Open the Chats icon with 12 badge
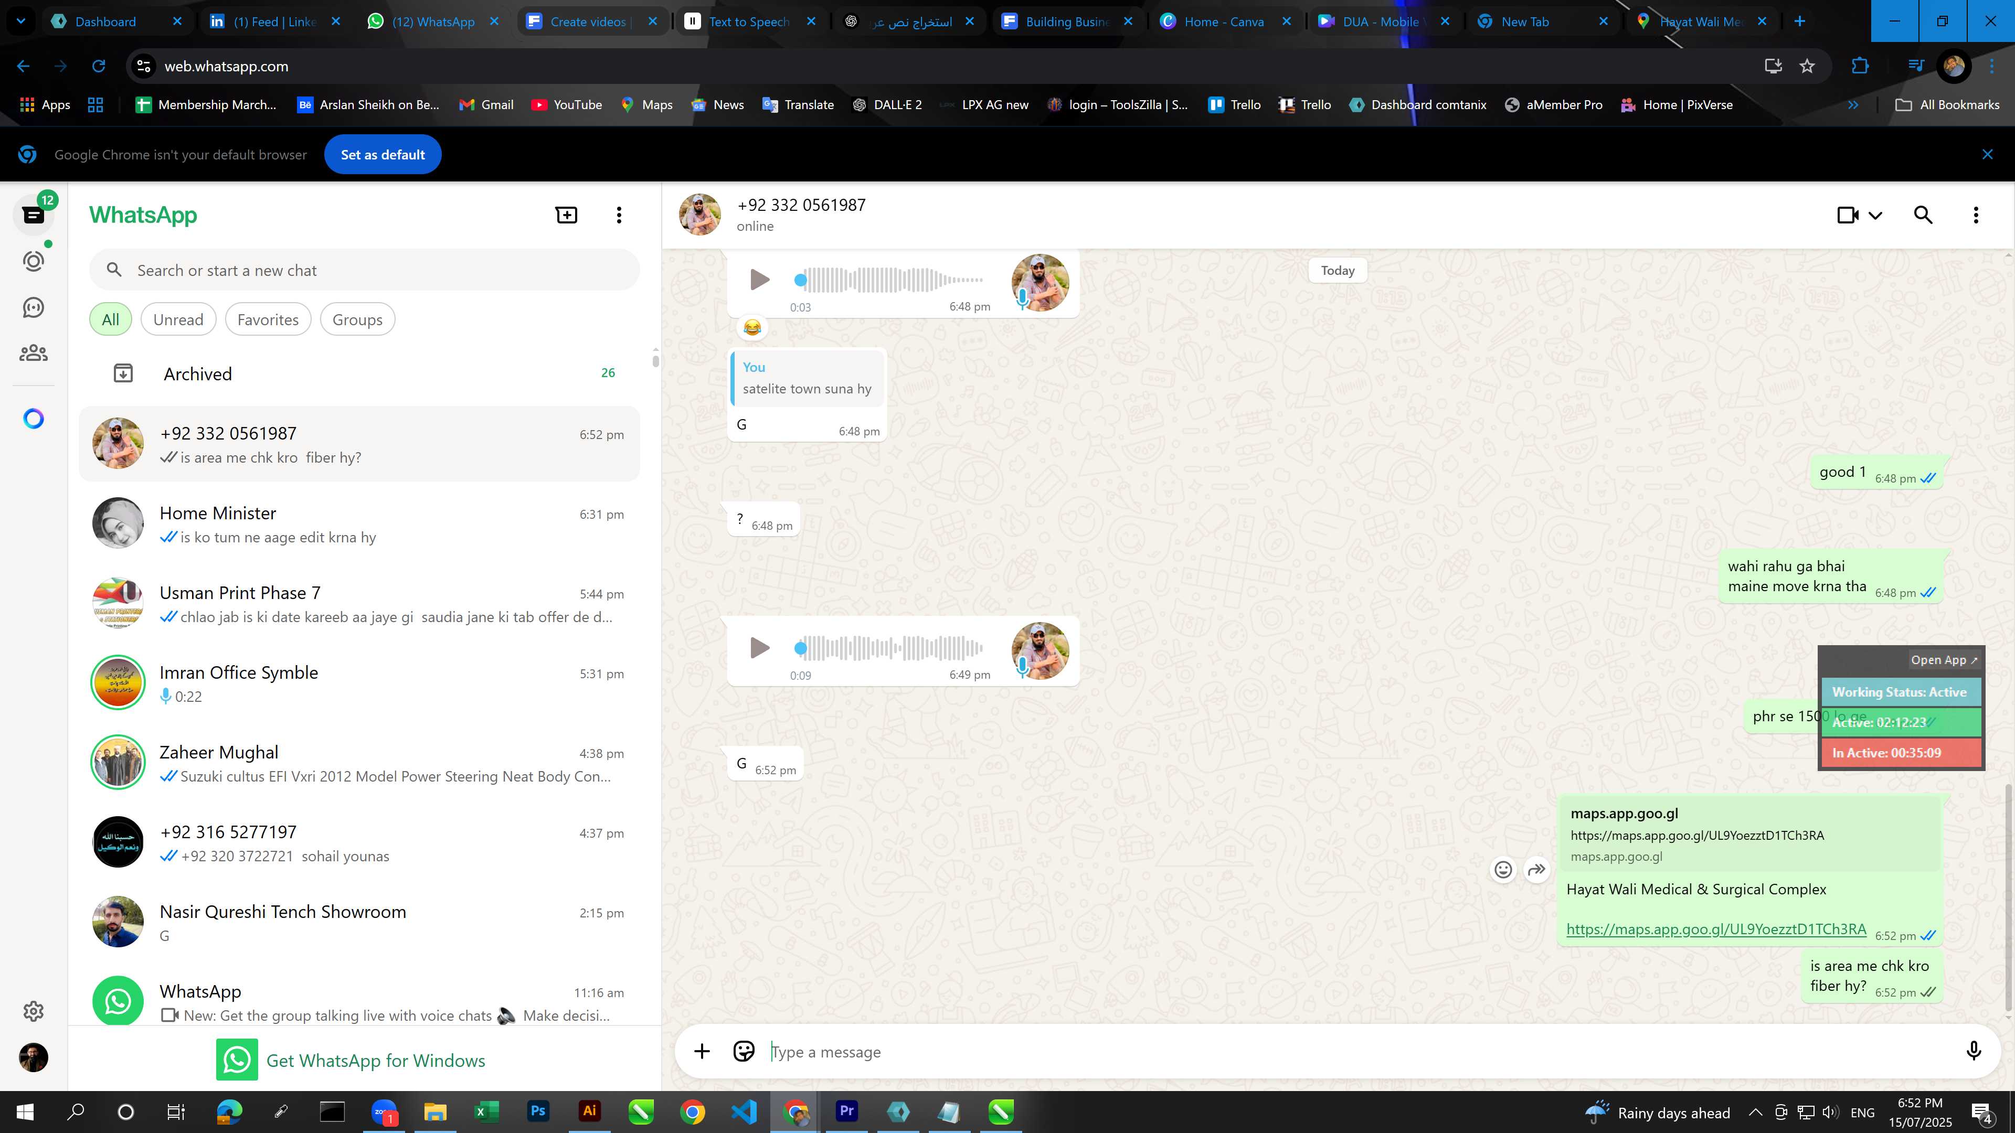Image resolution: width=2015 pixels, height=1133 pixels. [34, 214]
